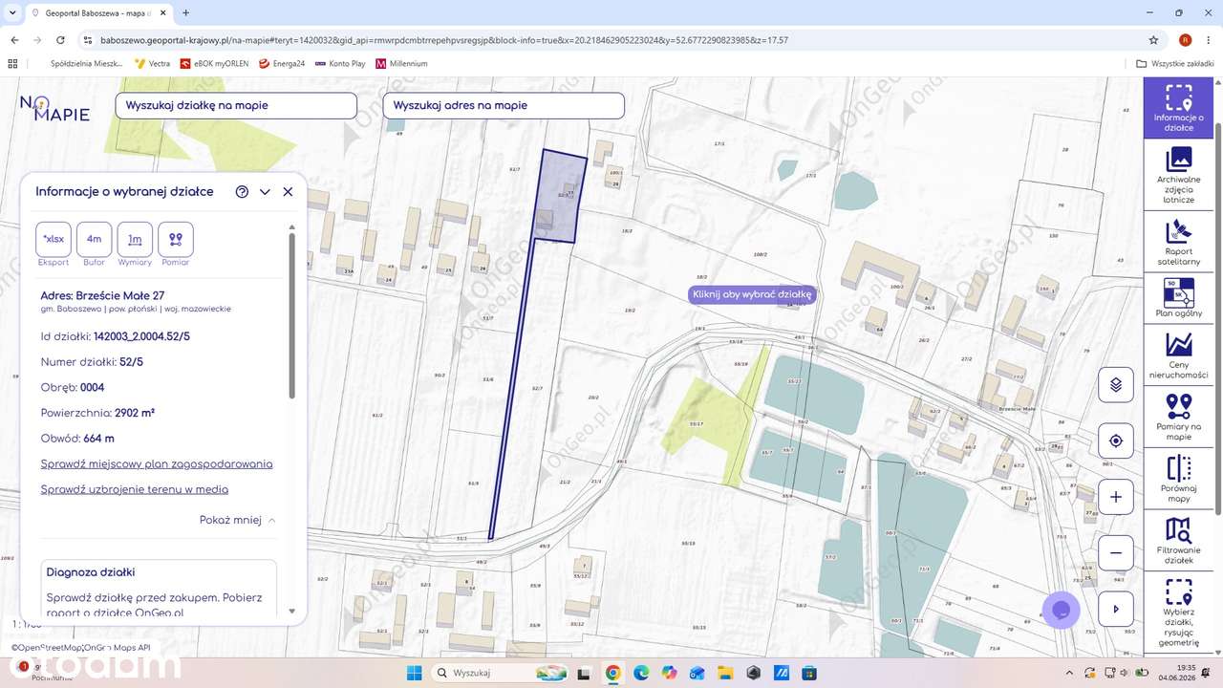The width and height of the screenshot is (1223, 688).
Task: Expand sidebar with the play arrow button
Action: (x=1115, y=609)
